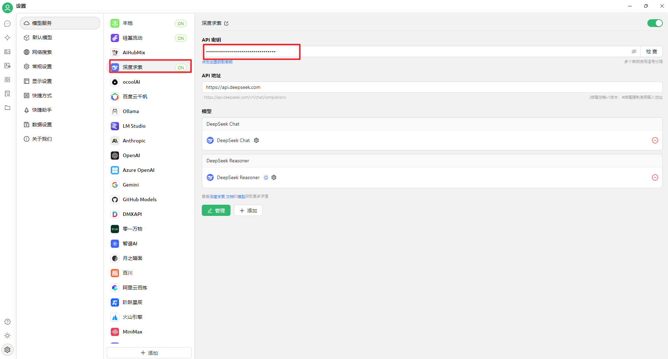Open 关于我们 settings section
The image size is (668, 359).
[60, 139]
